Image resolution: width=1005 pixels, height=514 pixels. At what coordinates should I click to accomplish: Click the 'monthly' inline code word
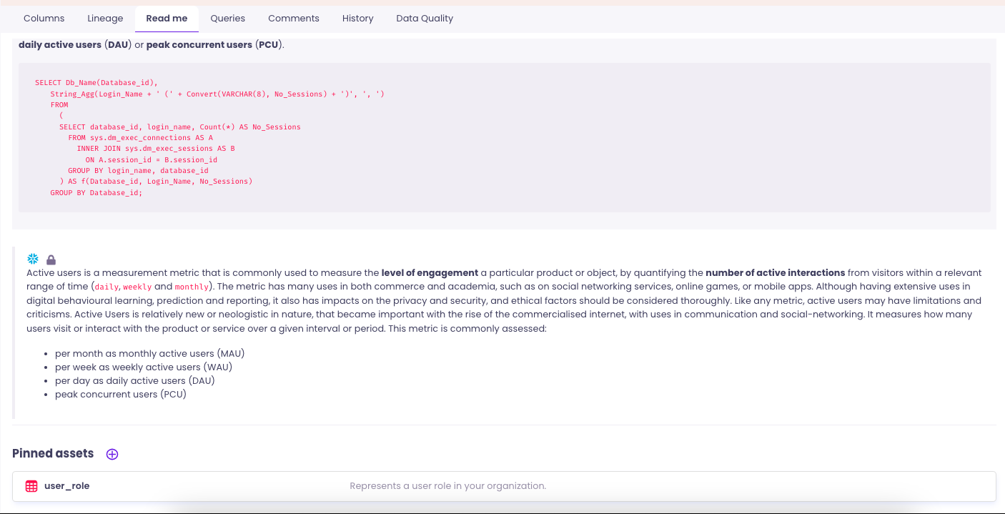[192, 287]
